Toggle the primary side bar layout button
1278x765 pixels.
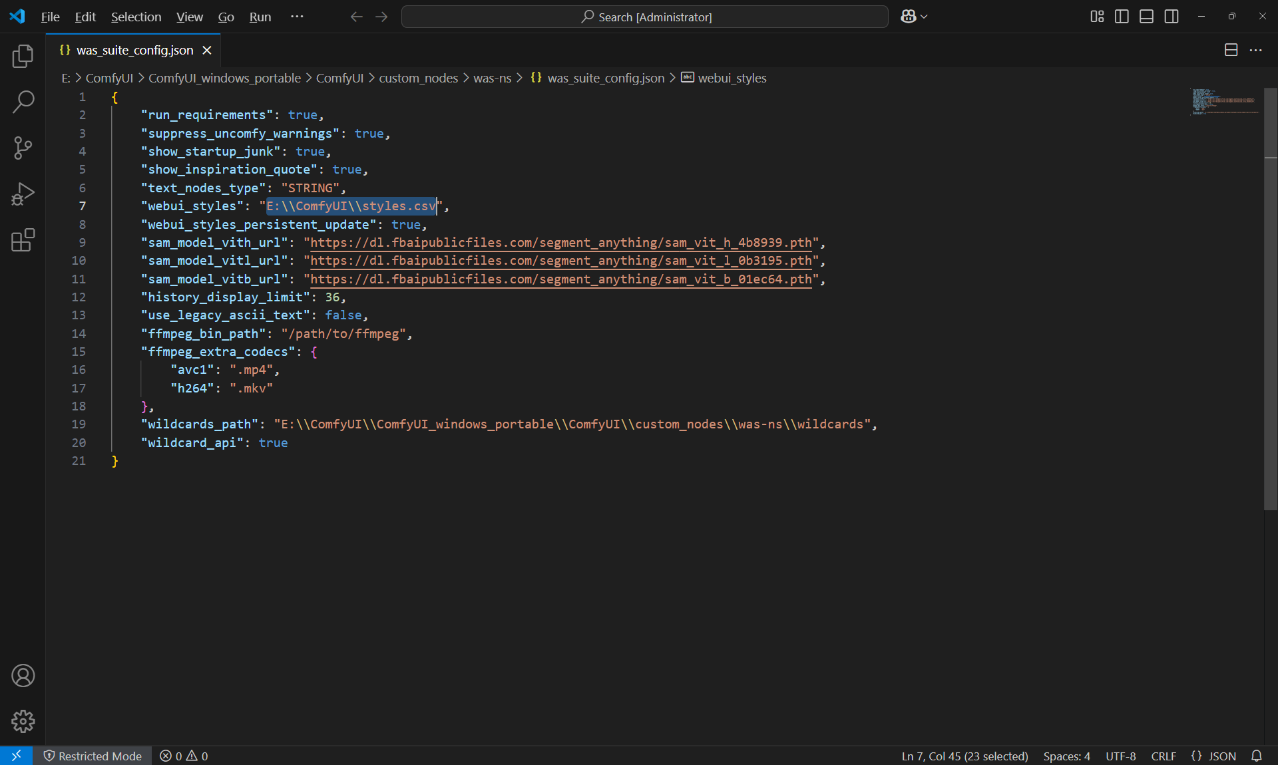[x=1122, y=17]
